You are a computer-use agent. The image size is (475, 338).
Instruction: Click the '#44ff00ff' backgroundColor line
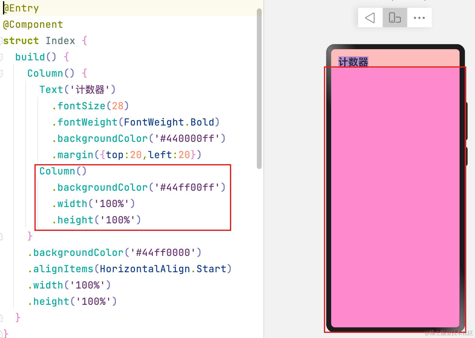point(139,187)
